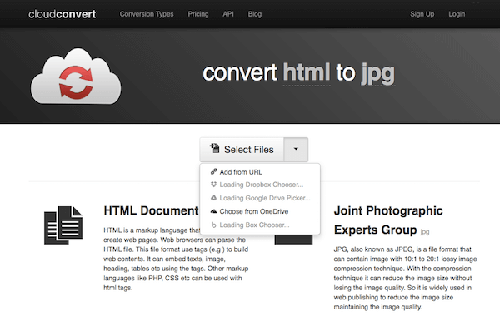Change the html source format

[307, 73]
